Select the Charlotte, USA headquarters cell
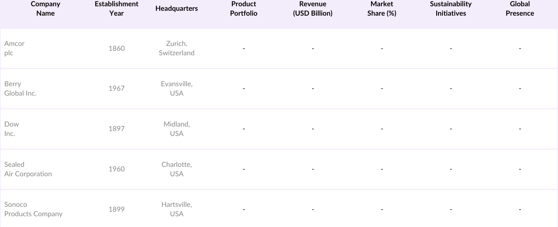The image size is (558, 227). click(x=176, y=169)
